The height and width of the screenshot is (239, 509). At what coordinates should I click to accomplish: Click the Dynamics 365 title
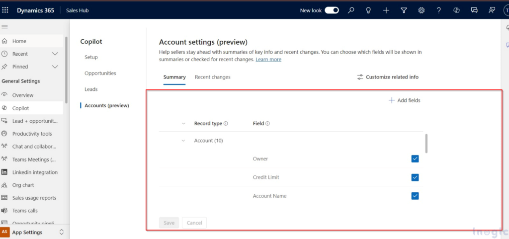click(x=36, y=10)
